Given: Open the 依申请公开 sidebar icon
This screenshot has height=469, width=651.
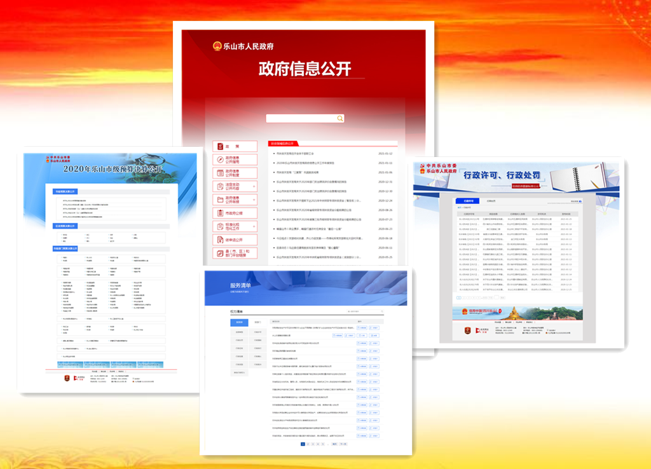Looking at the screenshot, I should tap(219, 240).
